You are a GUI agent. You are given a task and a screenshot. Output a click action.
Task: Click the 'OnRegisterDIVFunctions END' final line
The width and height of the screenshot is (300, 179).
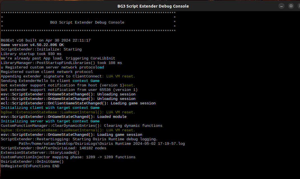tap(29, 166)
